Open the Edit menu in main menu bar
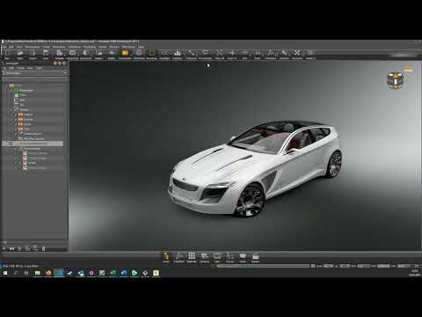Screen dimensions: 422x317 11,47
